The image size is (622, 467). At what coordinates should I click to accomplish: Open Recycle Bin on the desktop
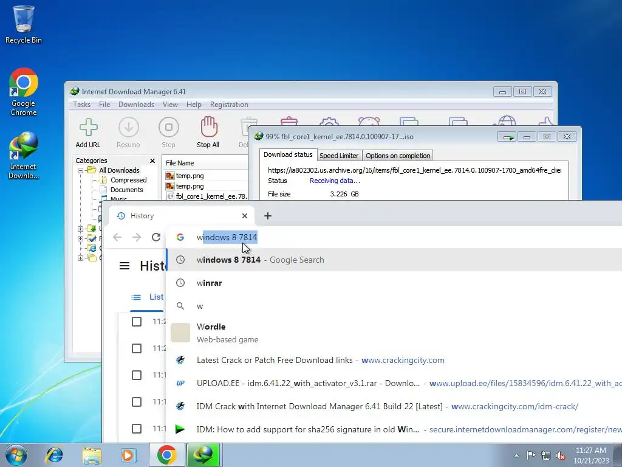click(x=24, y=24)
